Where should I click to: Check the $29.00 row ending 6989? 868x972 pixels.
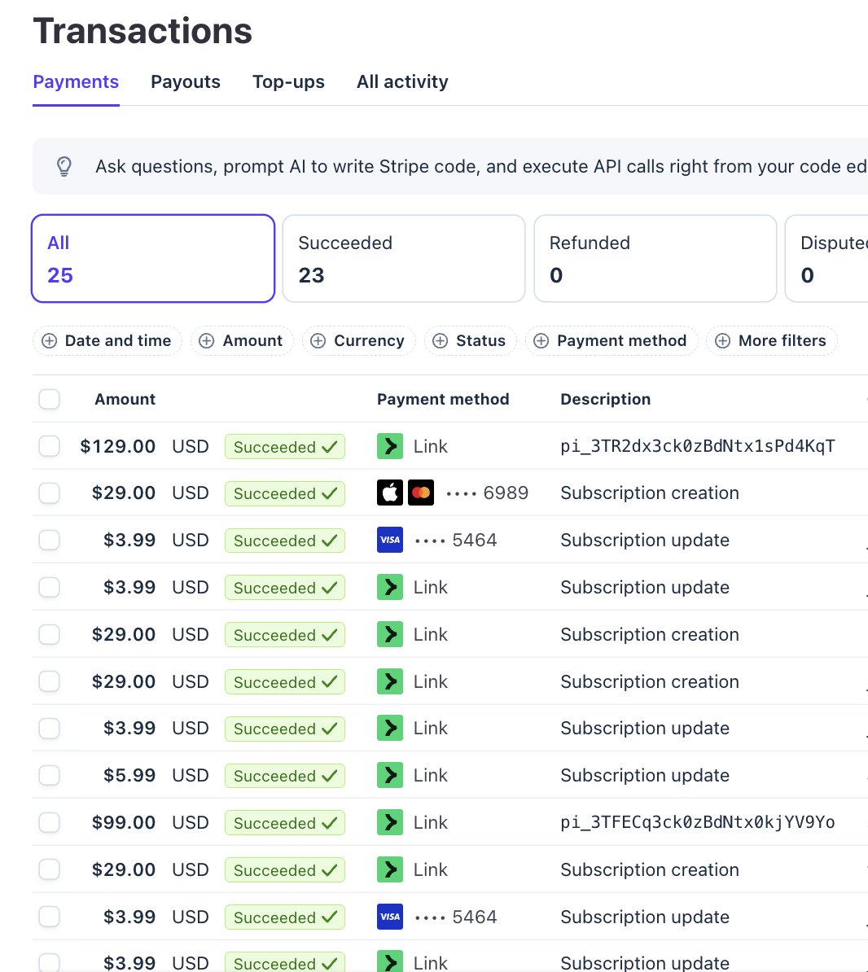click(50, 493)
